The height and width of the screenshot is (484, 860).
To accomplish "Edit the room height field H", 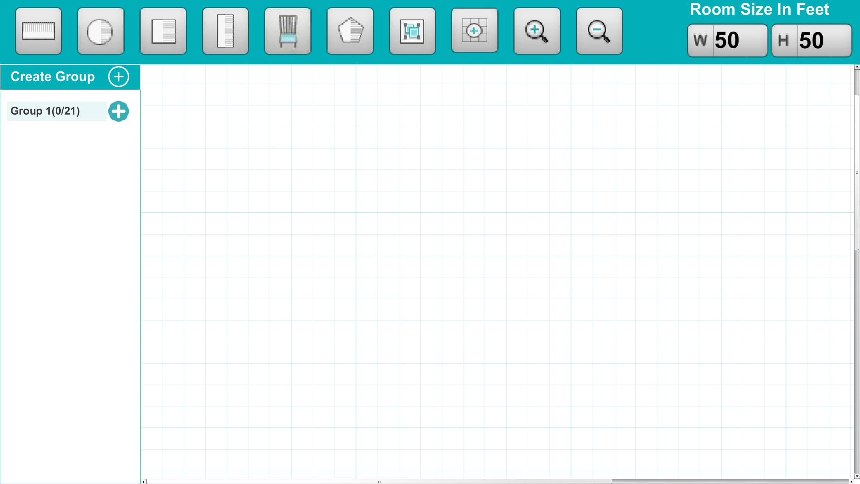I will pos(811,40).
